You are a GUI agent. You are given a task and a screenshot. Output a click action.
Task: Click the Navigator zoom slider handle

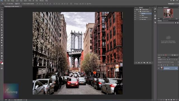click(x=170, y=19)
